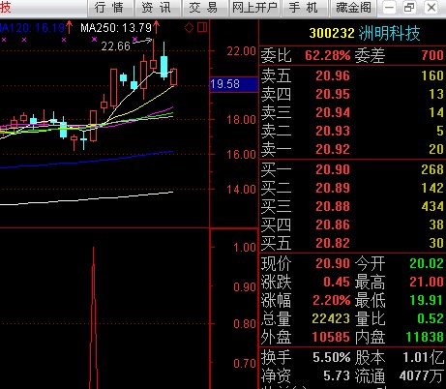
Task: Click the 藏金阁 button
Action: [353, 8]
